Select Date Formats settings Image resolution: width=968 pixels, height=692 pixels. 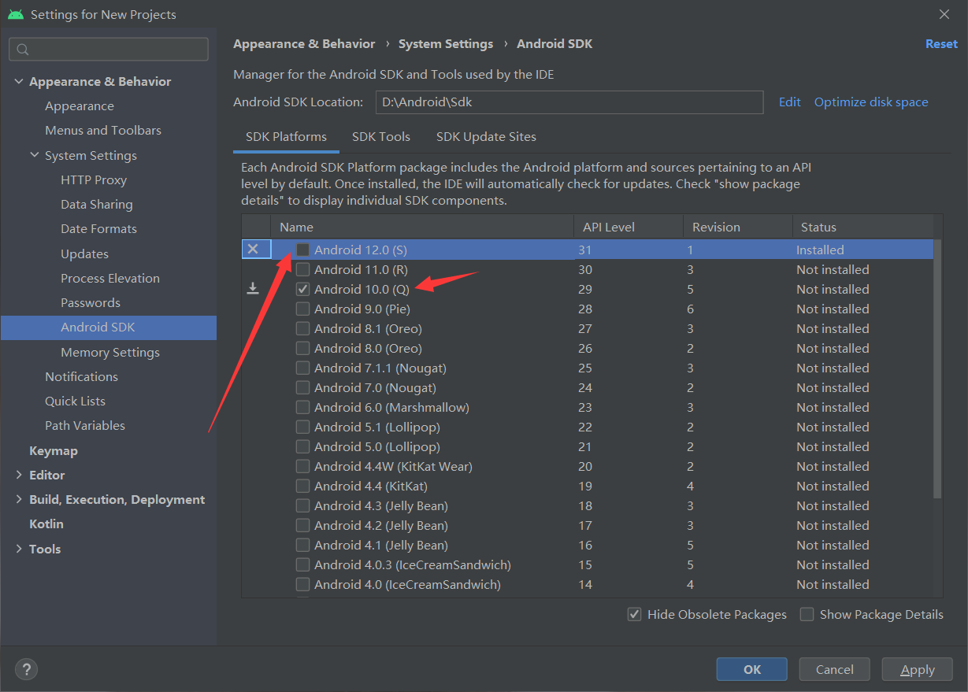coord(98,228)
